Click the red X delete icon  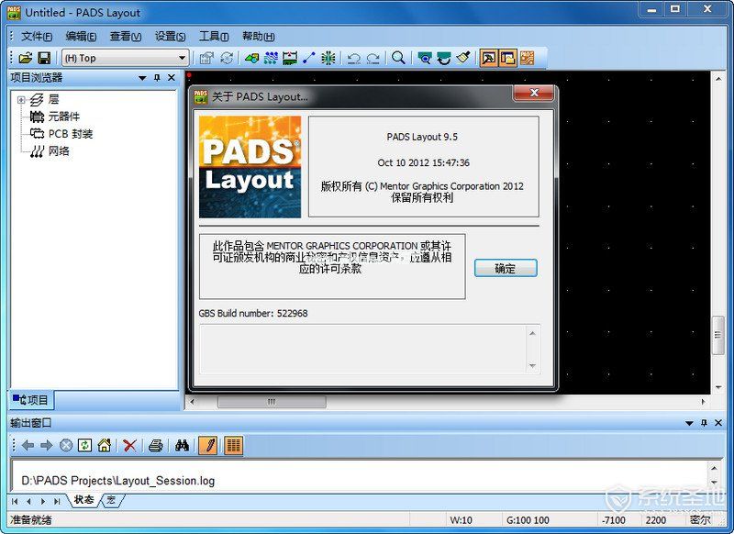pyautogui.click(x=128, y=445)
